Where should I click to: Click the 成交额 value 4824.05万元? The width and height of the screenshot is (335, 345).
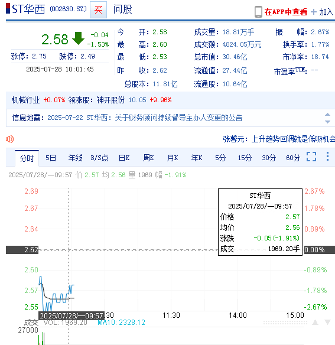pyautogui.click(x=242, y=45)
